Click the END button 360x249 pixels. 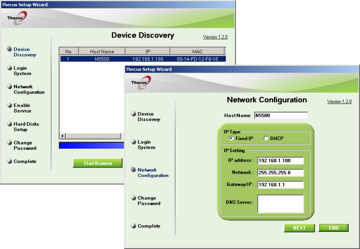333,228
